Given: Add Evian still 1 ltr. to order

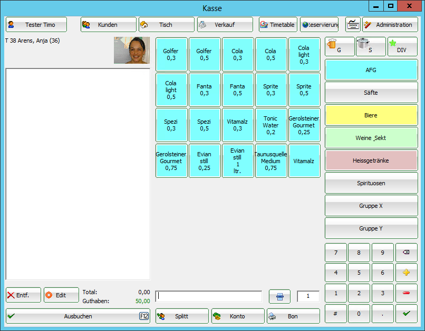Looking at the screenshot, I should pos(238,161).
